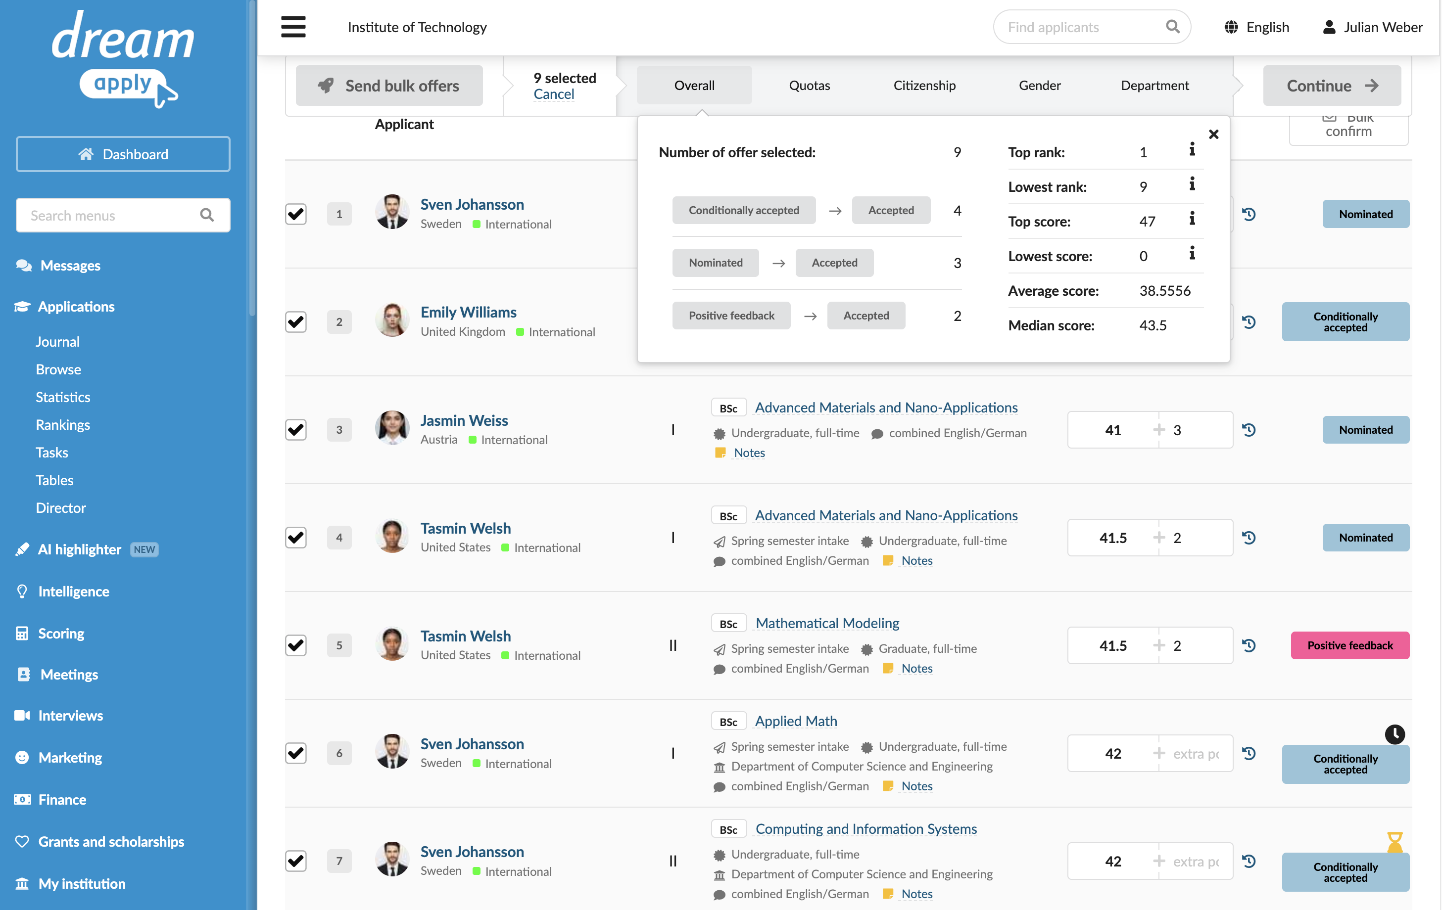Click history icon for Jasmin Weiss row

point(1249,430)
